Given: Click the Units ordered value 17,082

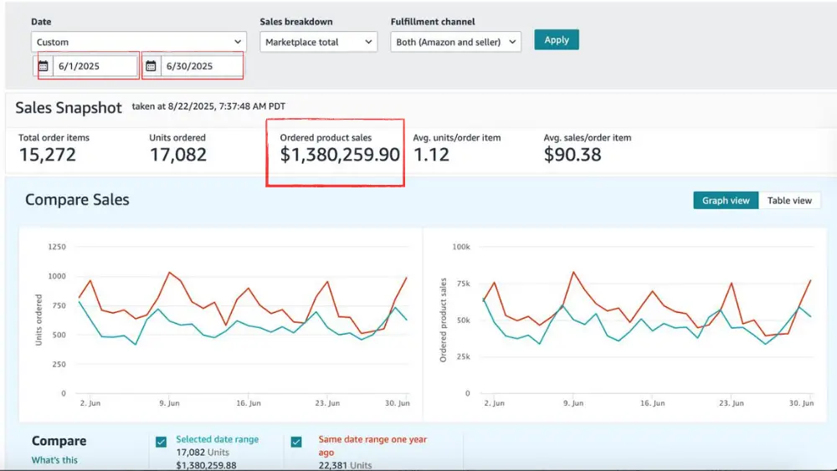Looking at the screenshot, I should [178, 155].
